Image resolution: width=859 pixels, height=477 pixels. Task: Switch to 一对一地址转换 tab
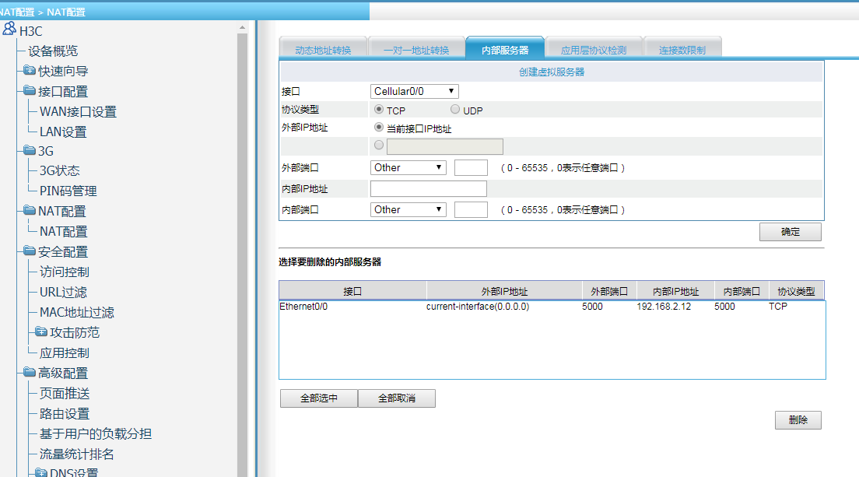(416, 50)
